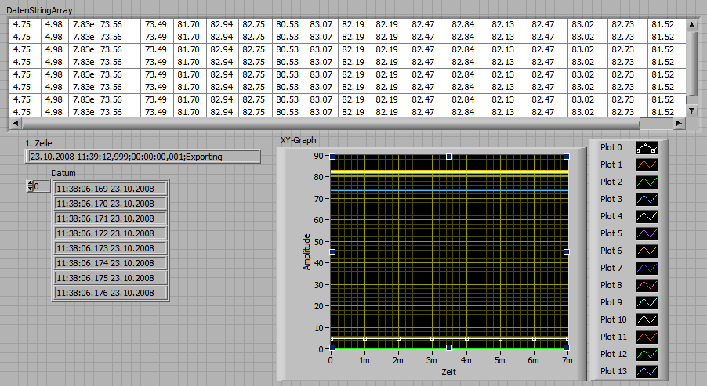Choose the Plot 13 legend icon
The width and height of the screenshot is (707, 386).
[646, 371]
